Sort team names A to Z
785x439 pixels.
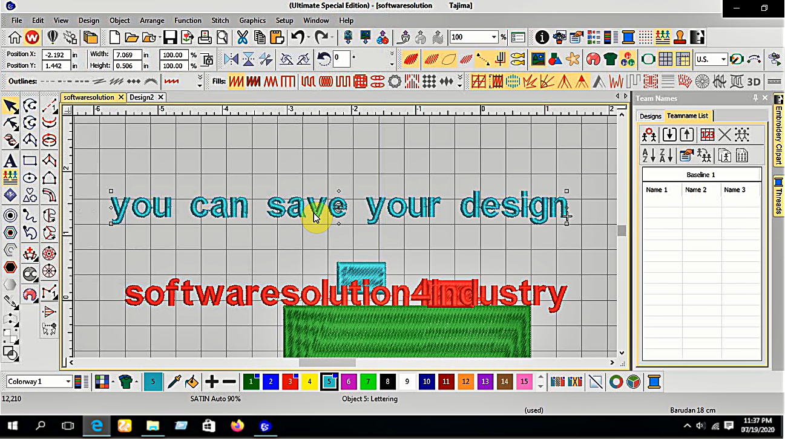(x=648, y=155)
